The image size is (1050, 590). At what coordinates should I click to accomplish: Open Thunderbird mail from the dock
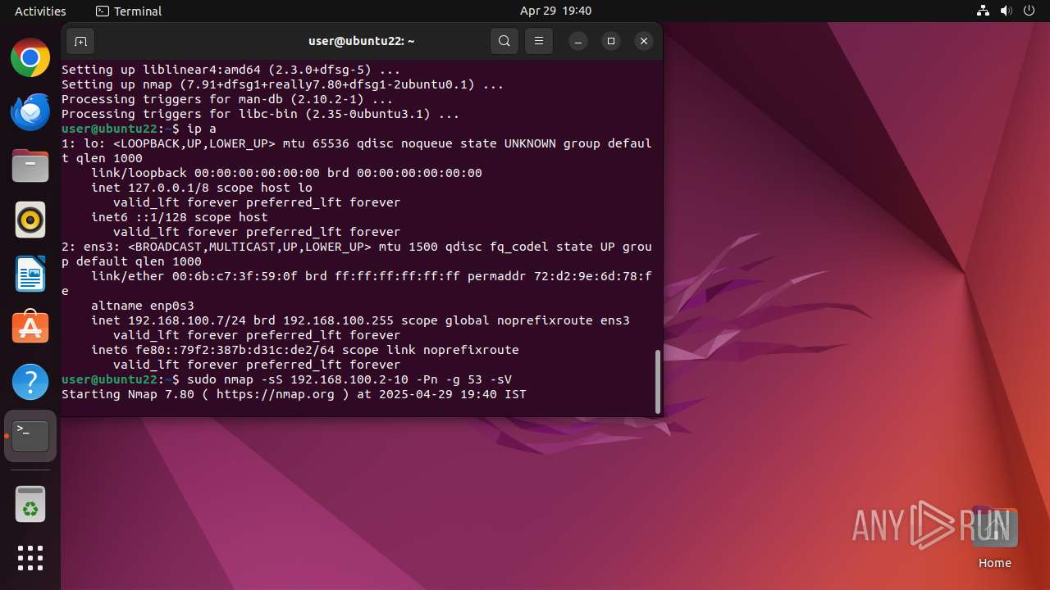[30, 112]
